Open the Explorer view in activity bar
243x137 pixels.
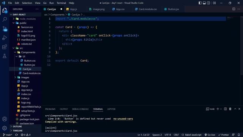pyautogui.click(x=5, y=10)
